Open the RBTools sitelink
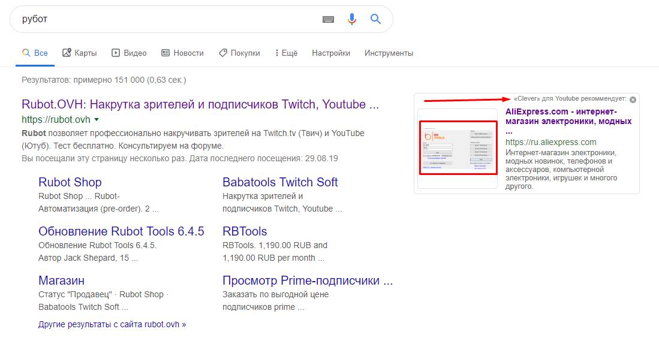The image size is (659, 338). 245,231
